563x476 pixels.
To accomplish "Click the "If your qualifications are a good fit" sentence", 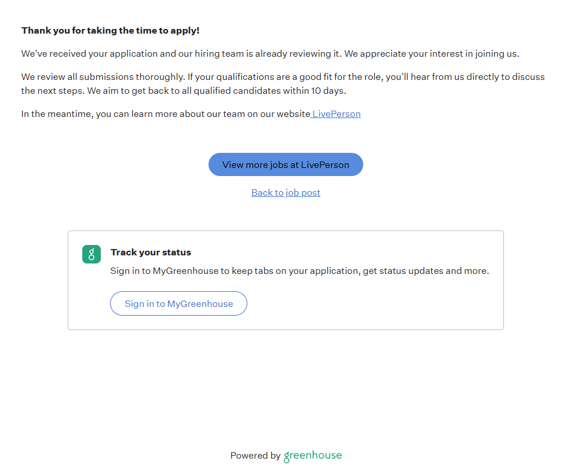I will (290, 77).
